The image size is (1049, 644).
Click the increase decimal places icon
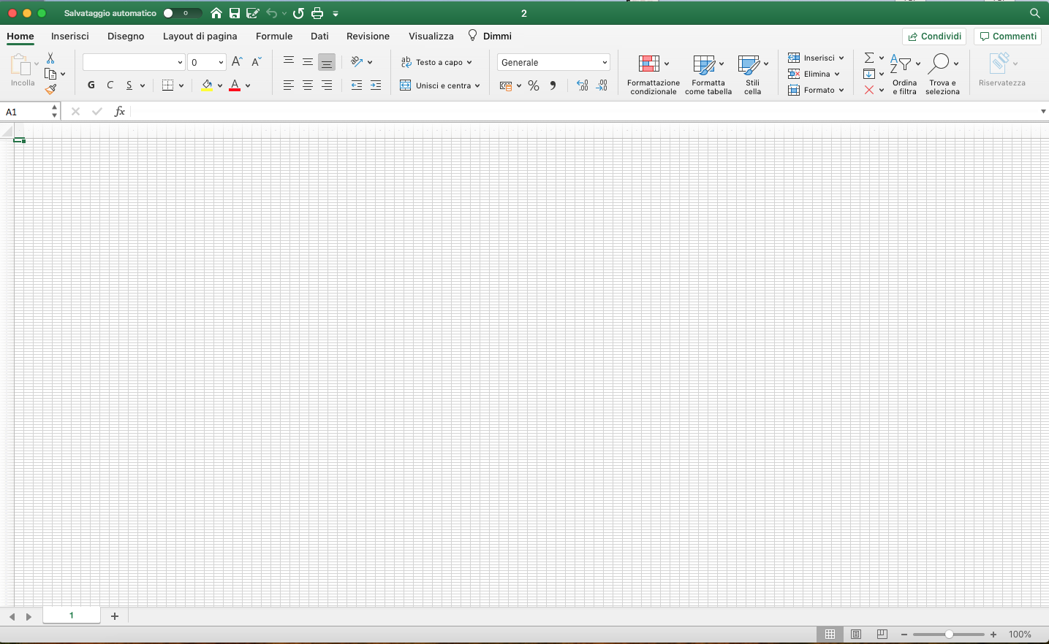click(582, 85)
